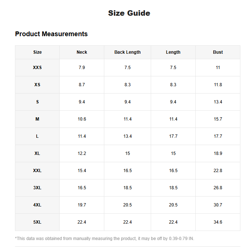Select the Bust column header
Screen dimensions: 251x247
tap(218, 52)
